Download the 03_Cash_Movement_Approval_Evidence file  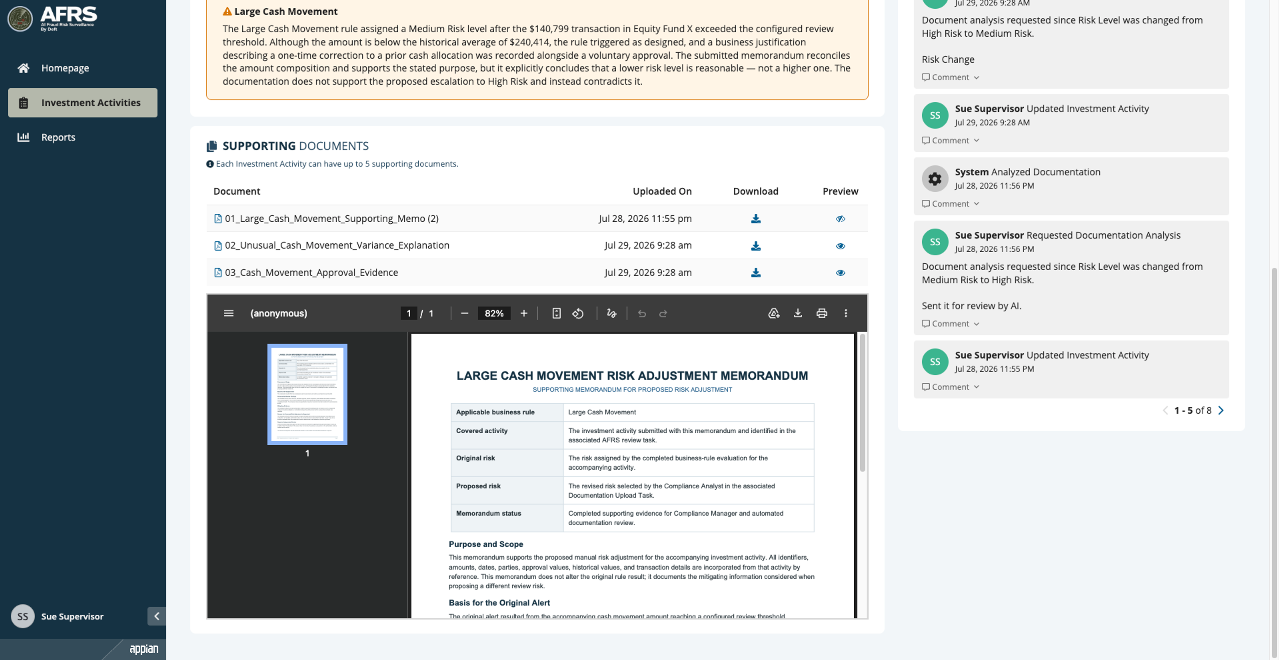coord(756,273)
